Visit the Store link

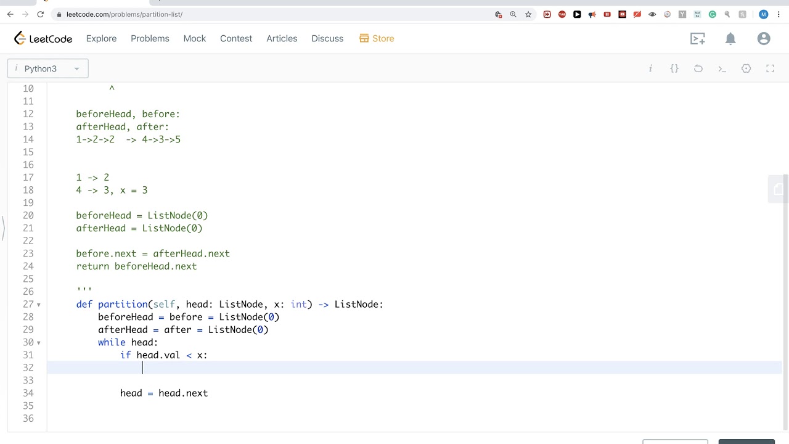(377, 38)
